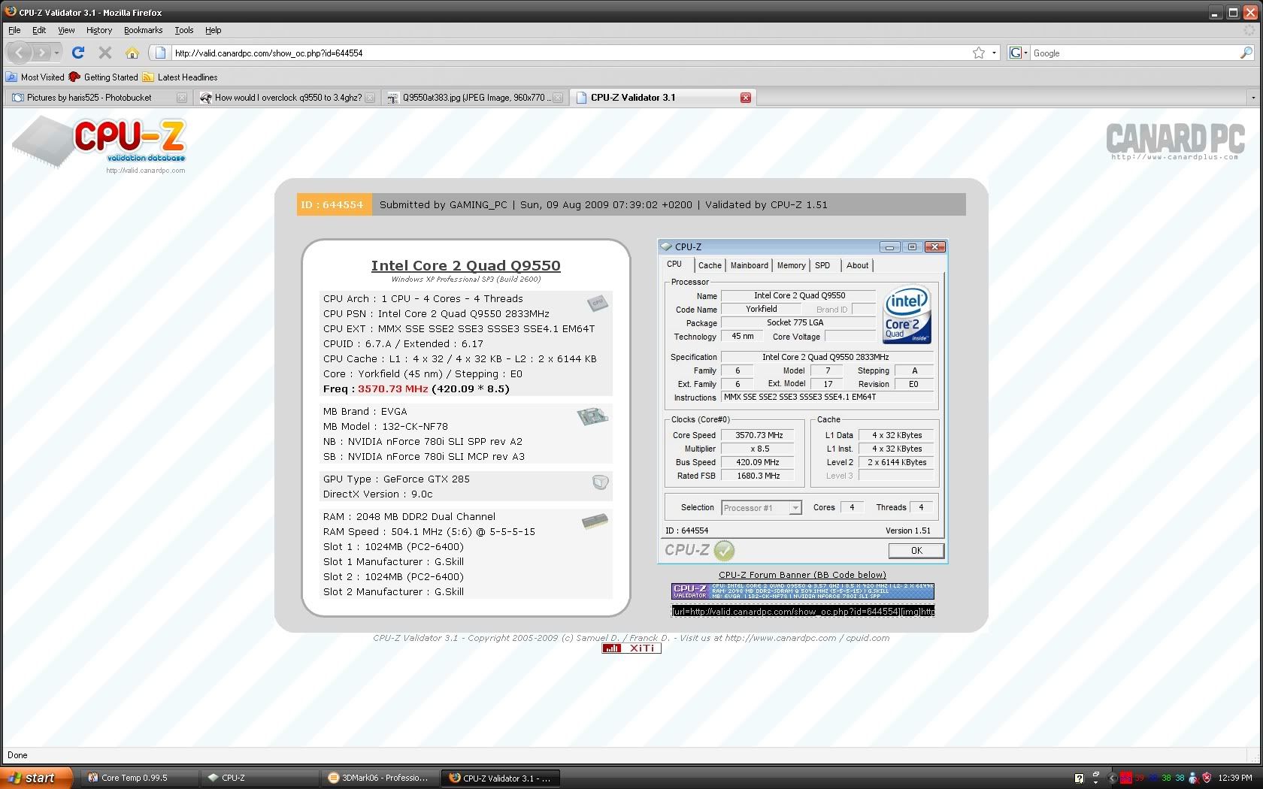Click the search magnifier icon

pyautogui.click(x=1246, y=53)
